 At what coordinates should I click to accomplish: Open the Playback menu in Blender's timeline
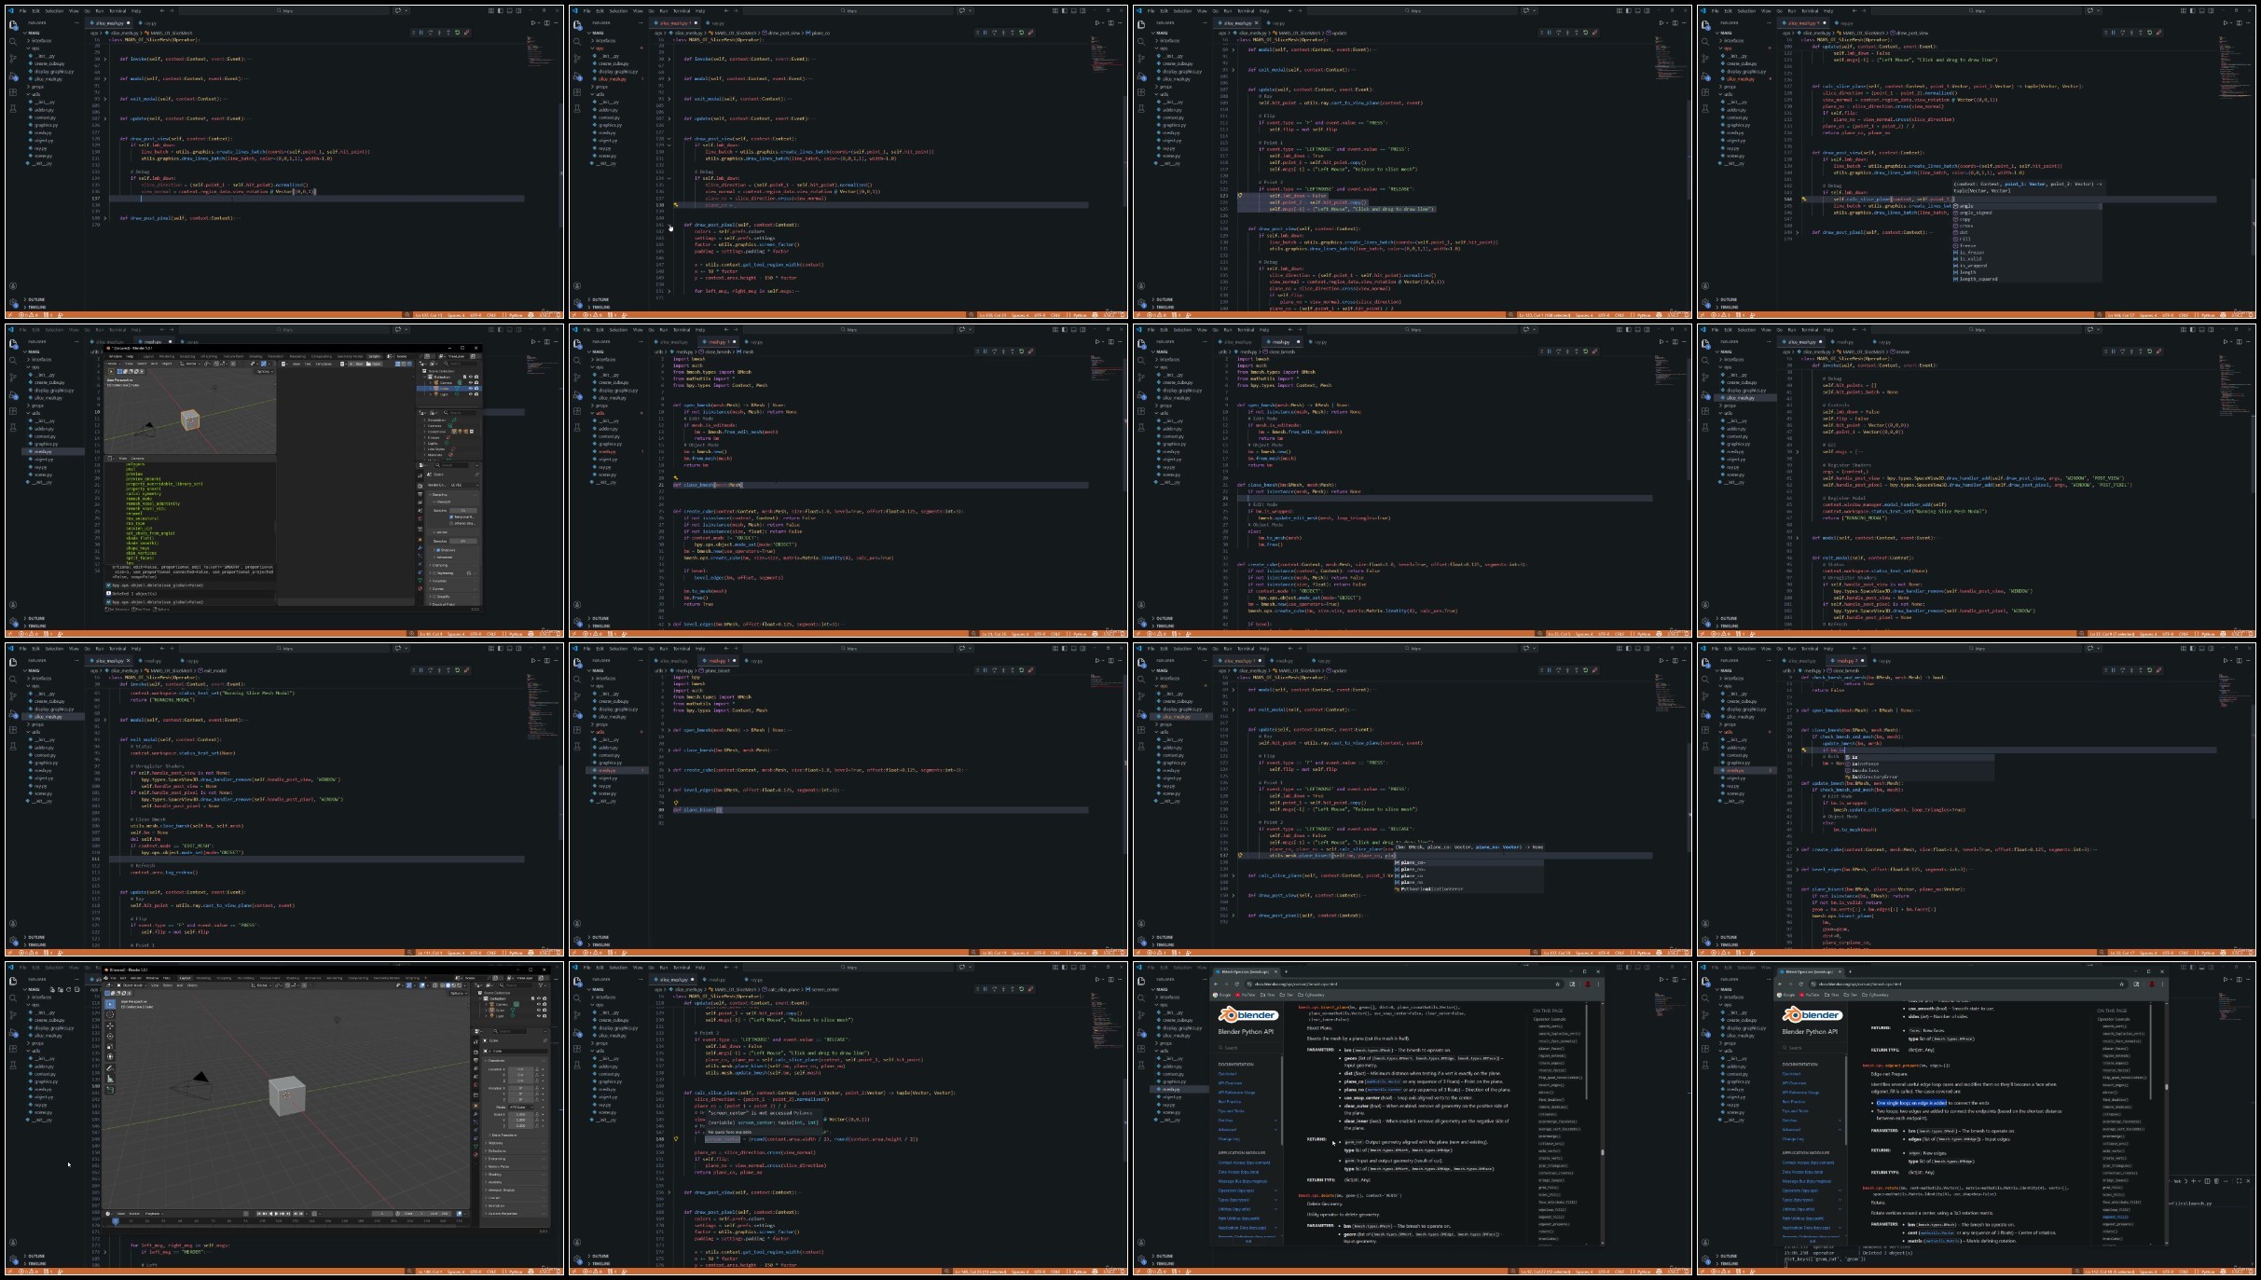pos(153,1214)
